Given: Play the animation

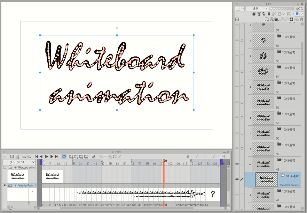Looking at the screenshot, I should [47, 157].
